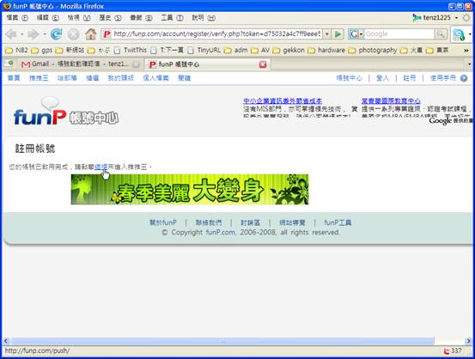
Task: Open the AV bookmark folder
Action: click(260, 50)
